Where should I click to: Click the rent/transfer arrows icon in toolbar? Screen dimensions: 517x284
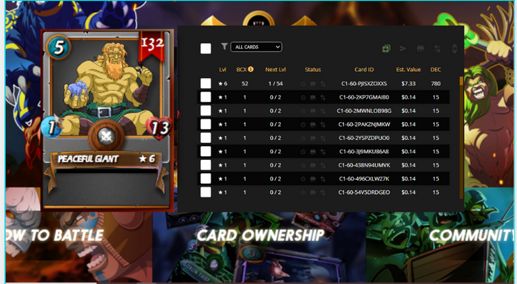(x=438, y=48)
